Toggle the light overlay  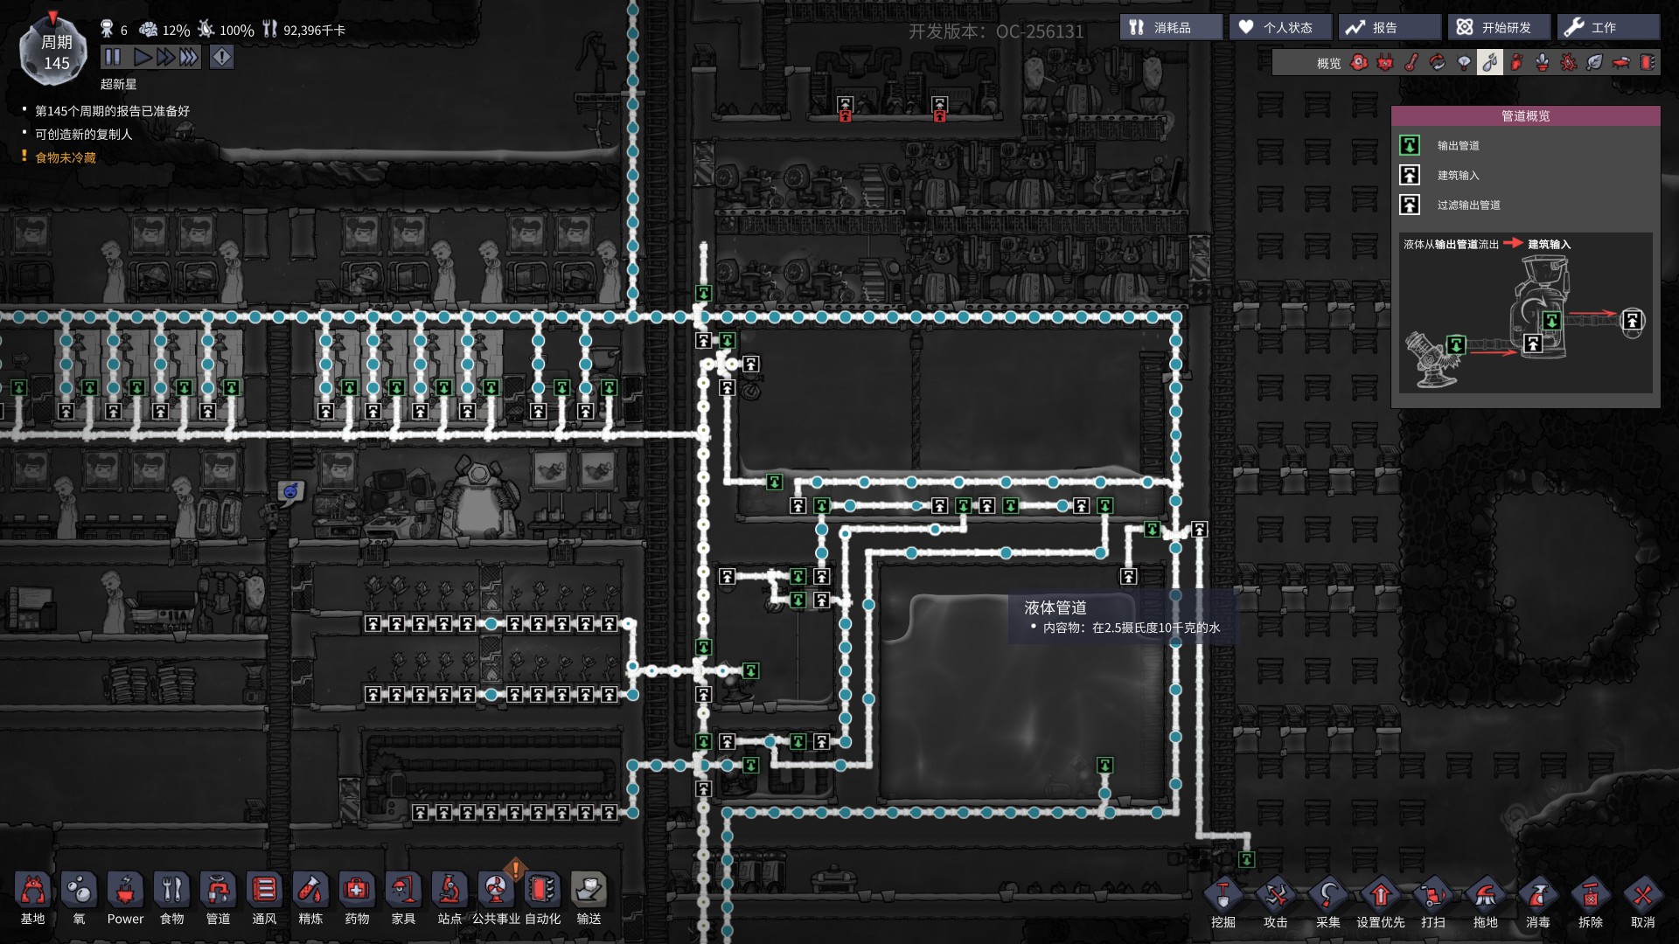pyautogui.click(x=1464, y=63)
